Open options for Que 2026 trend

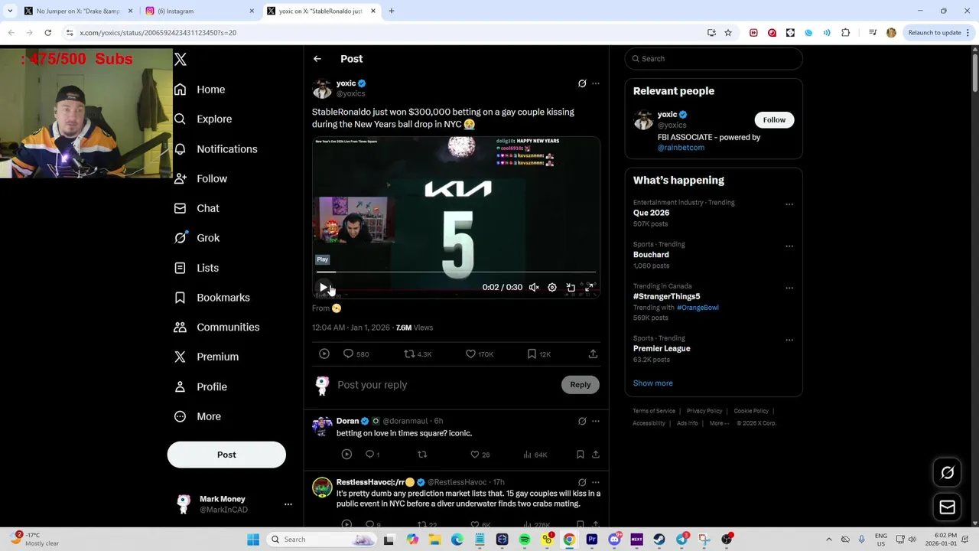pyautogui.click(x=789, y=204)
